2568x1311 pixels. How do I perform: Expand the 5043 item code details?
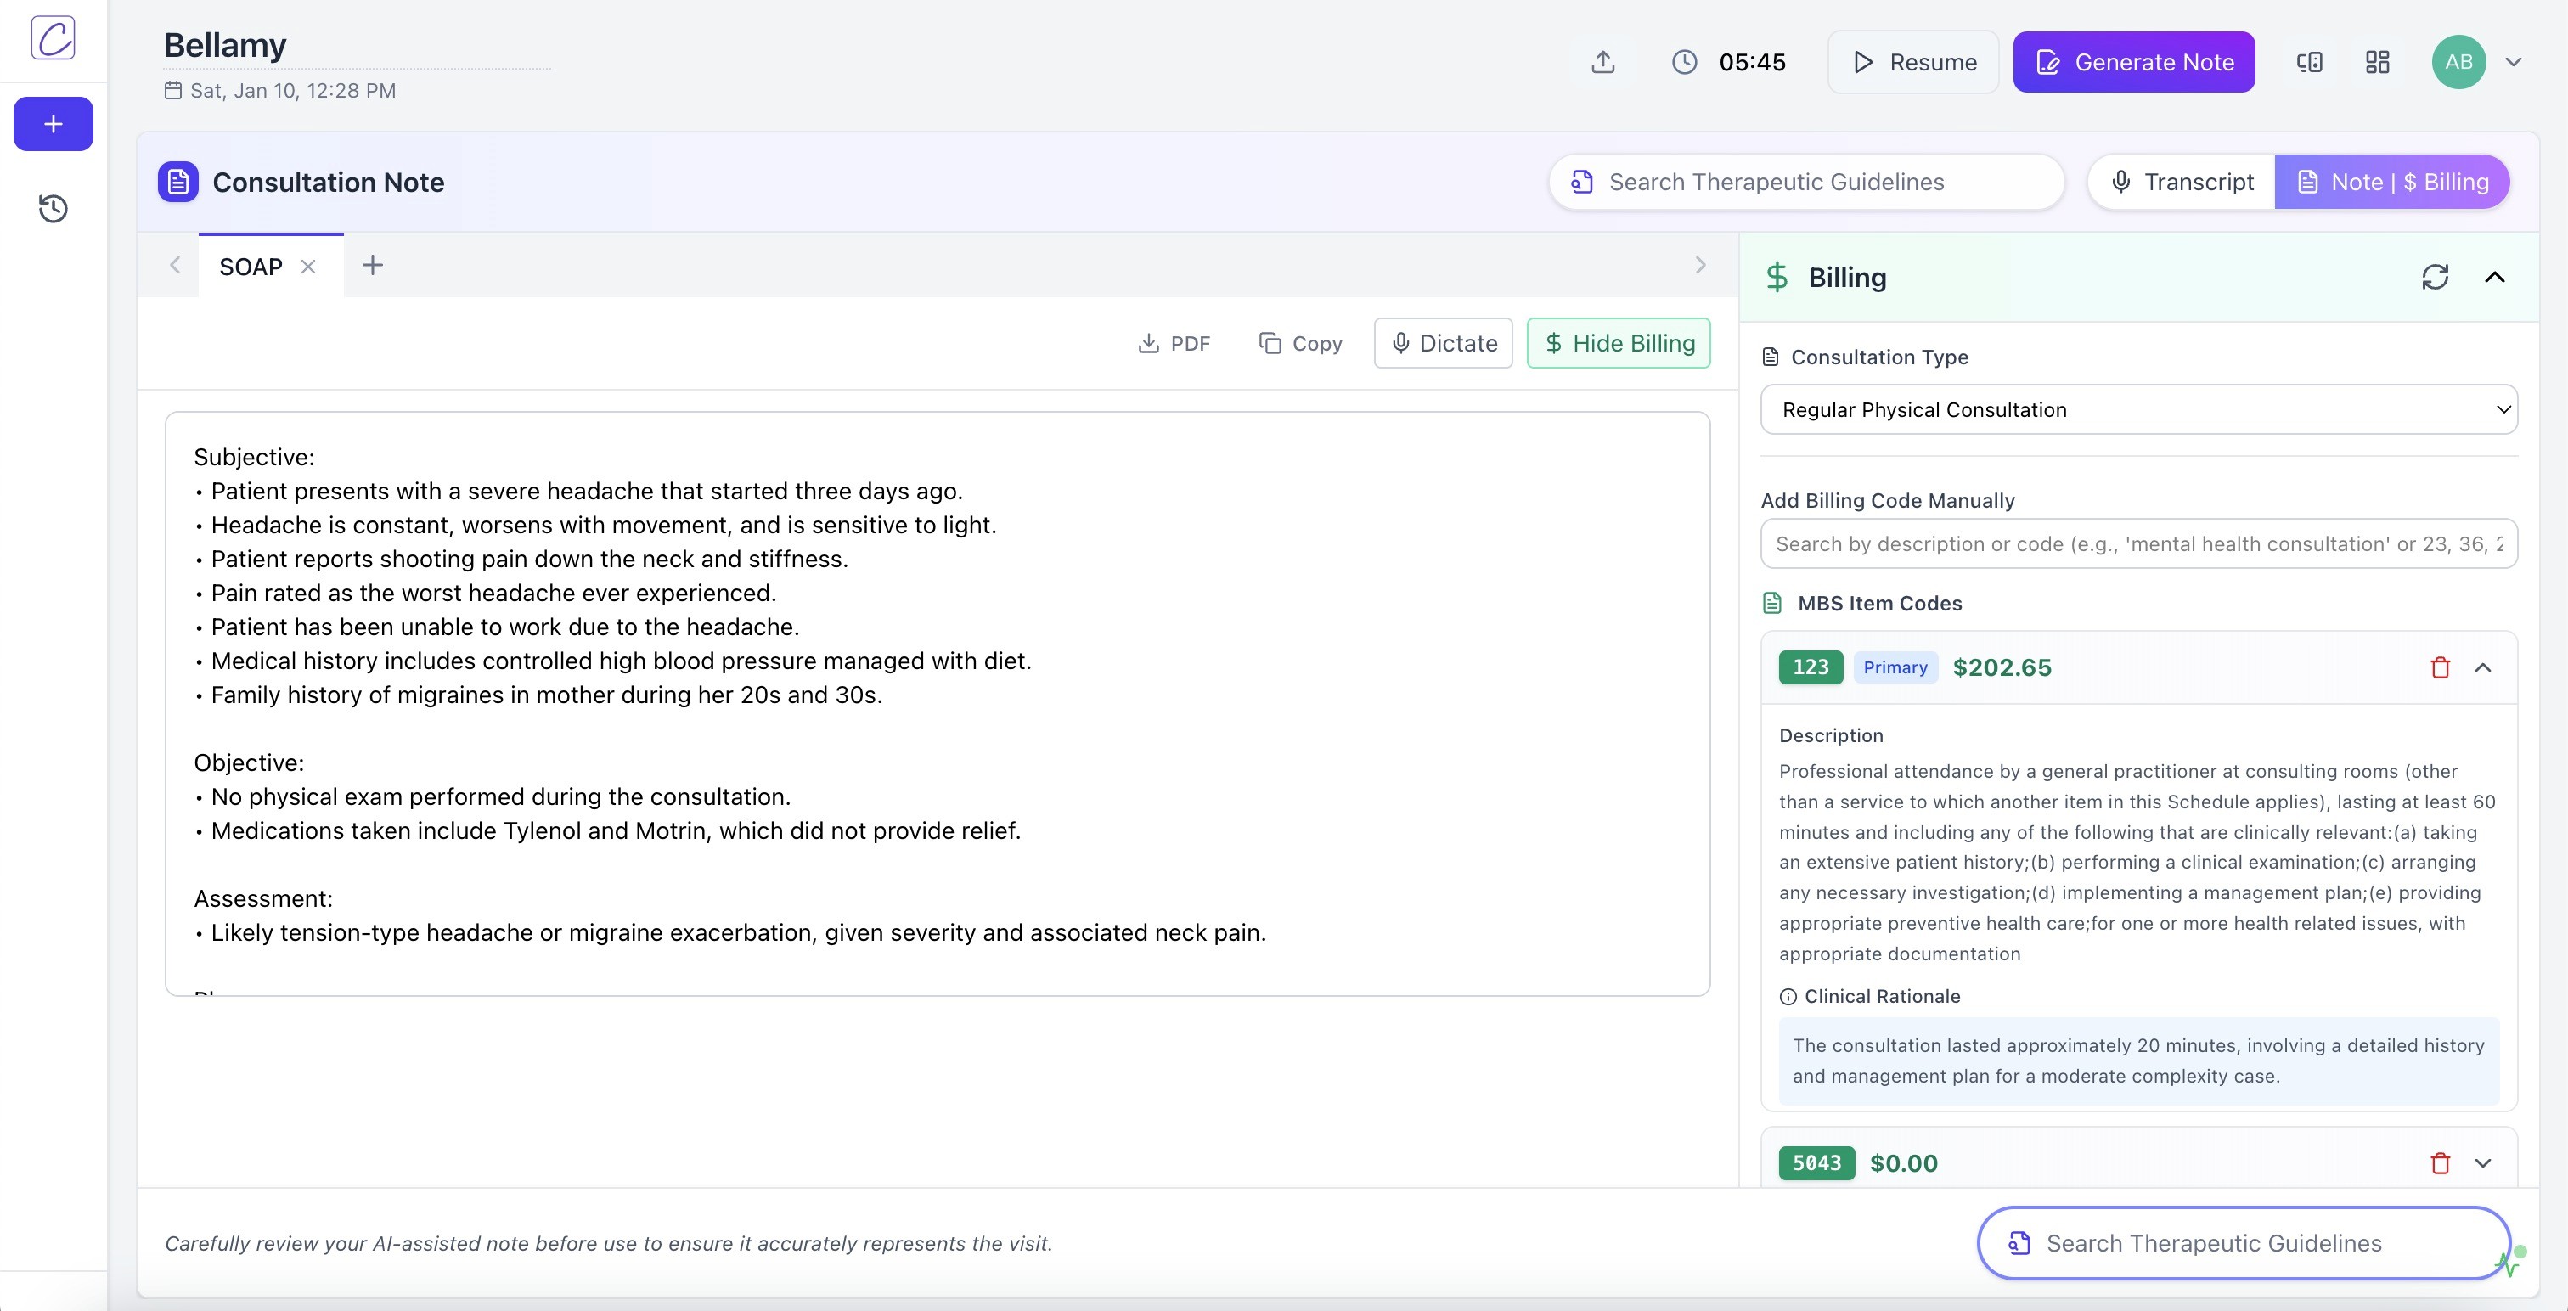(2482, 1162)
